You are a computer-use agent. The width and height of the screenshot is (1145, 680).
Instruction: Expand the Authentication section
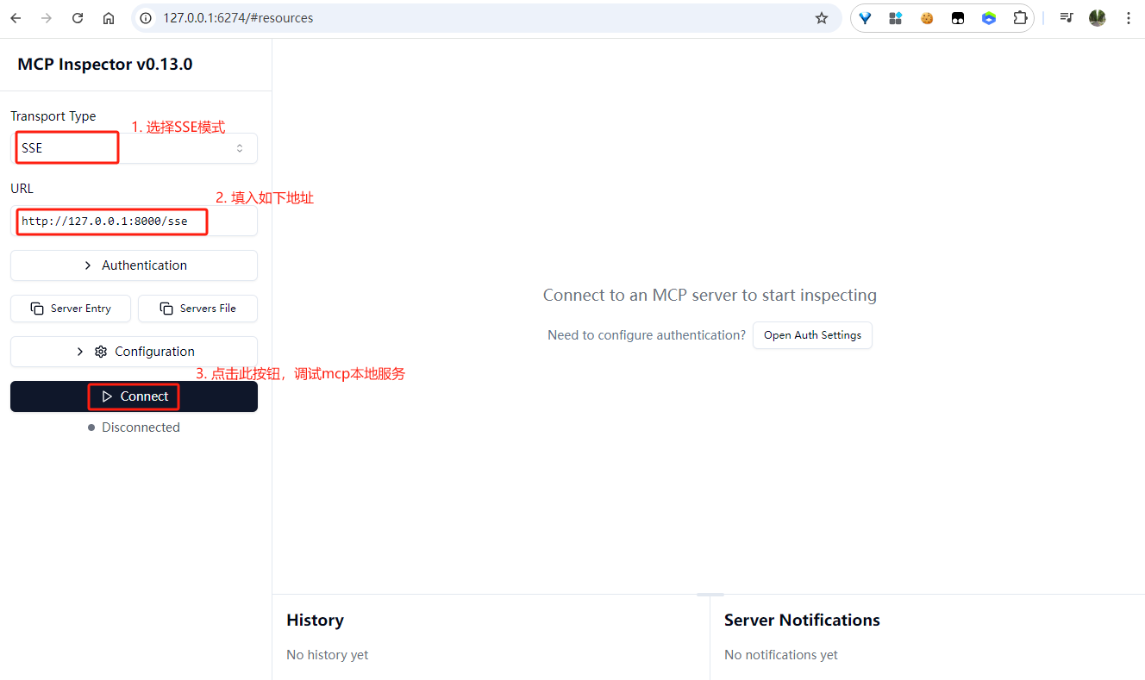click(x=134, y=265)
